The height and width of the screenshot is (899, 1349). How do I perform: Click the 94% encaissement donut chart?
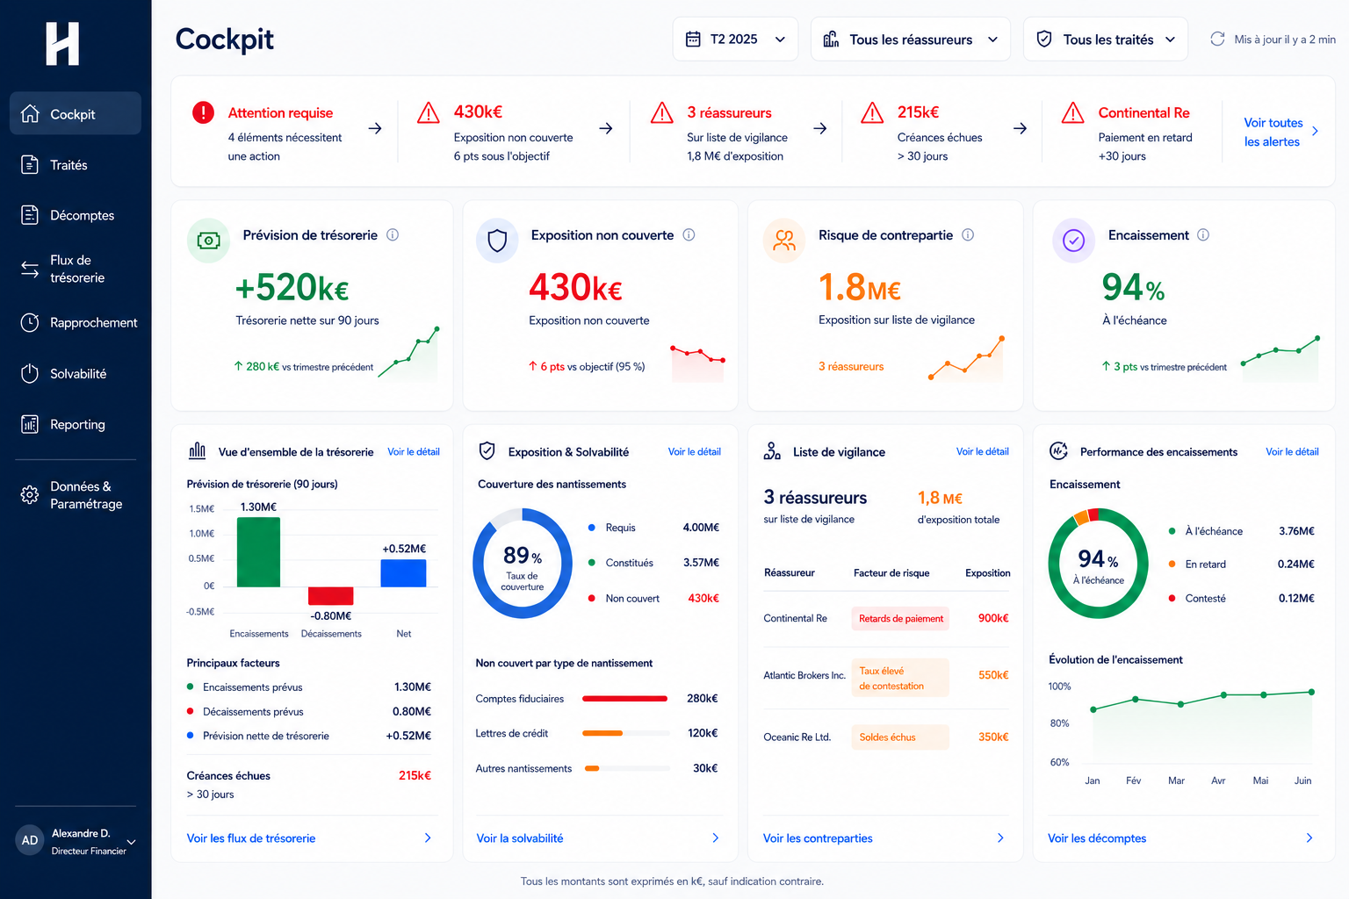click(x=1098, y=564)
